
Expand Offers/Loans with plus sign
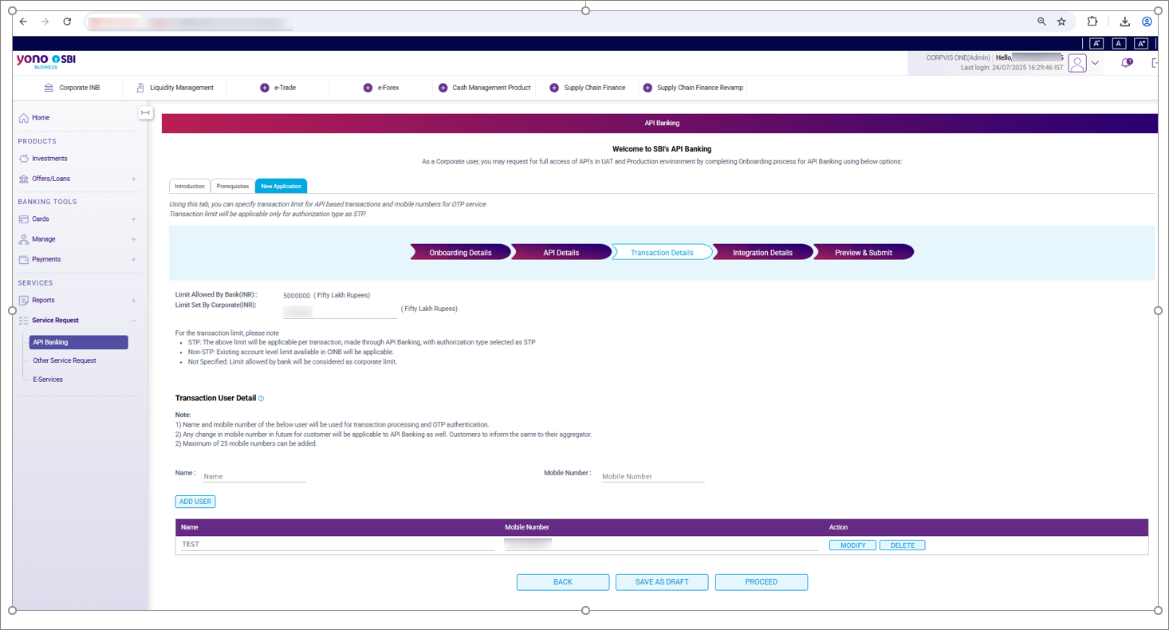(133, 179)
